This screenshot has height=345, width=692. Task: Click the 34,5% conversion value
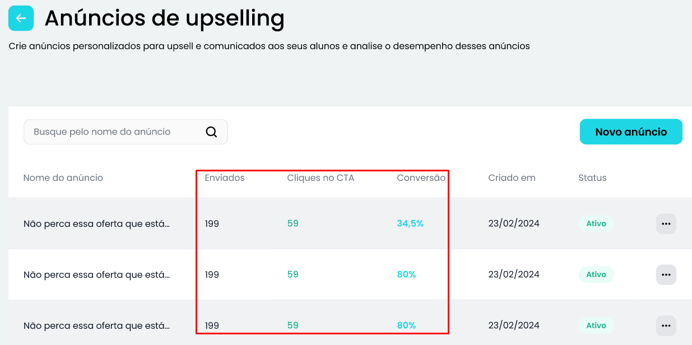(x=410, y=223)
